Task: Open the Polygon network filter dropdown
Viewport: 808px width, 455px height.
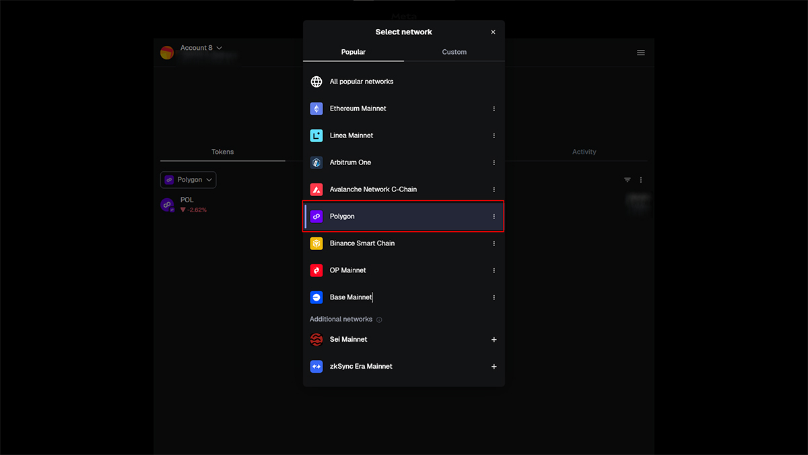Action: 188,180
